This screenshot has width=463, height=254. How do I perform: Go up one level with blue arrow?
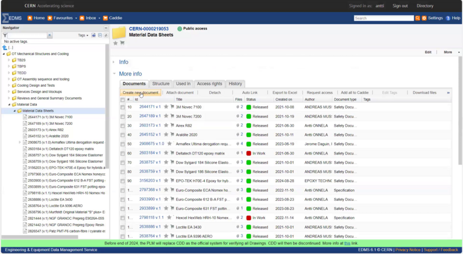(x=5, y=48)
